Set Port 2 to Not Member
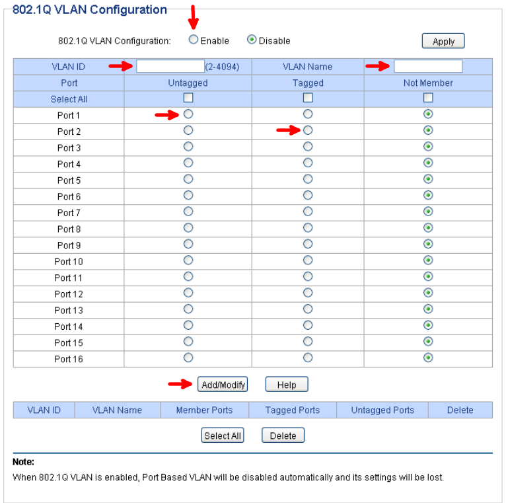 tap(428, 130)
